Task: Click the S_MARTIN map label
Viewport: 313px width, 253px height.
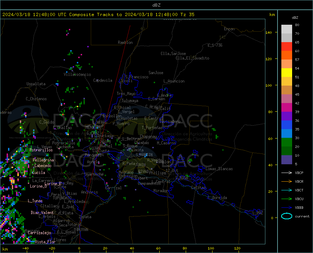Action: click(x=144, y=155)
